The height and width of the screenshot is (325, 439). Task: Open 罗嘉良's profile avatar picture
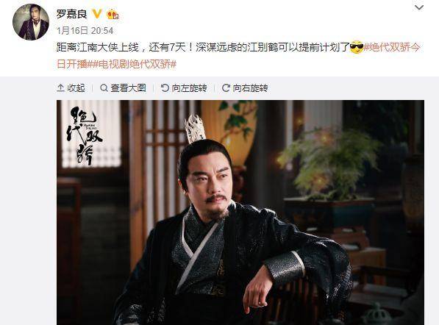click(x=31, y=22)
